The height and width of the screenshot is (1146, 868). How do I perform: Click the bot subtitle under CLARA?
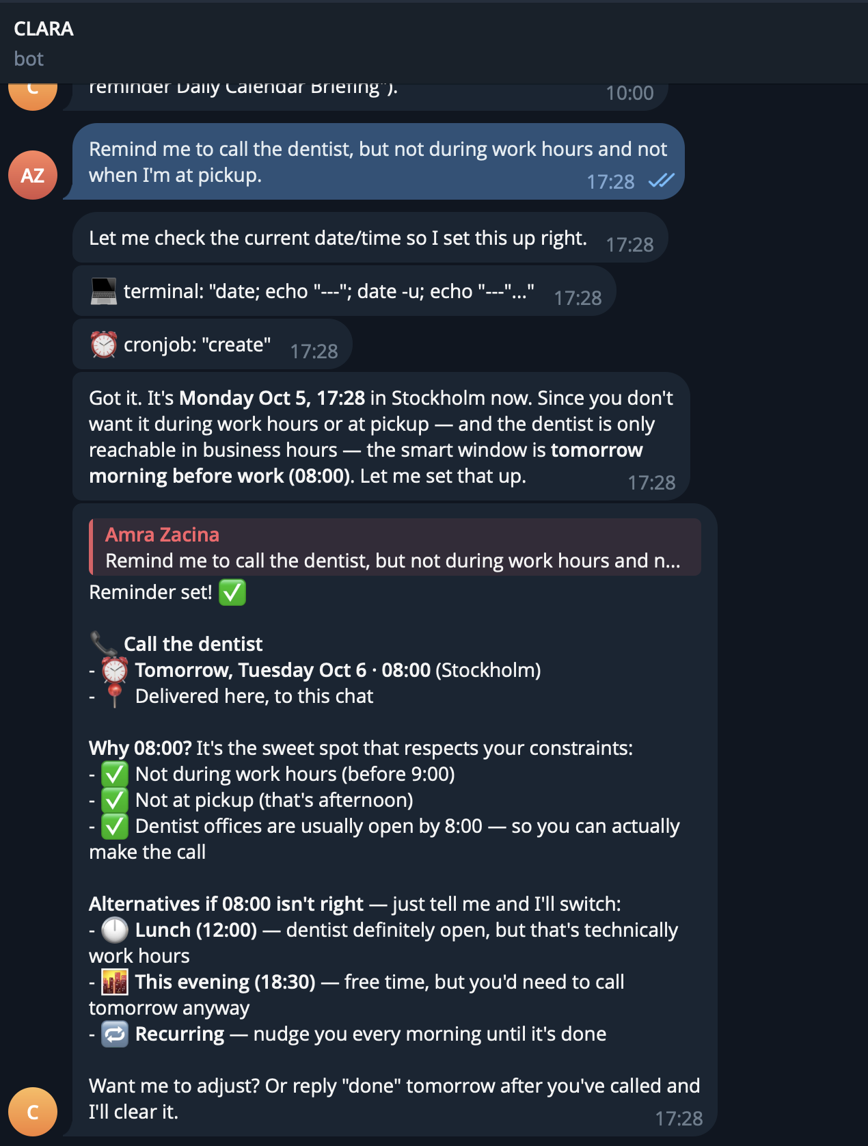coord(29,59)
